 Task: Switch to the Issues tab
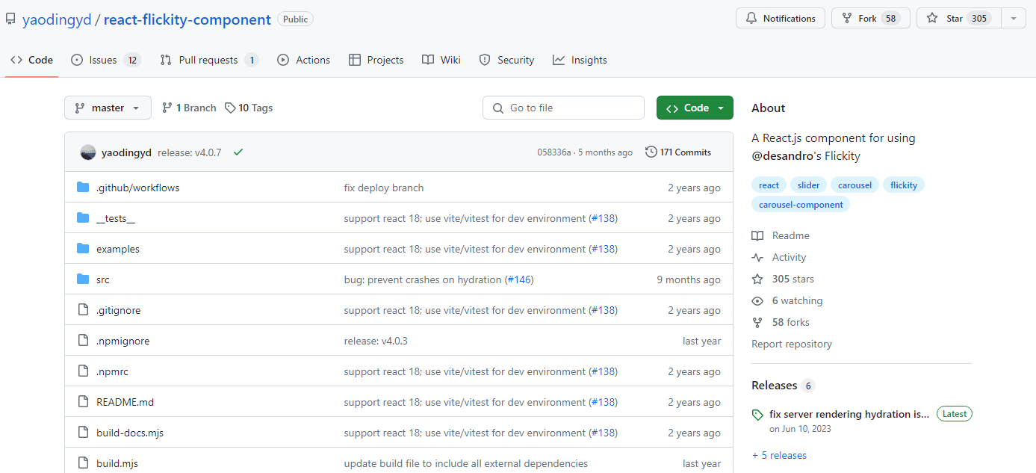pyautogui.click(x=105, y=60)
